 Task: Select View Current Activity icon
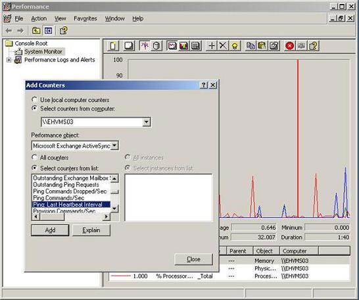click(145, 46)
